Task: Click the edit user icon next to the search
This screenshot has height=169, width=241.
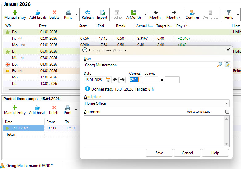Action: tap(227, 65)
